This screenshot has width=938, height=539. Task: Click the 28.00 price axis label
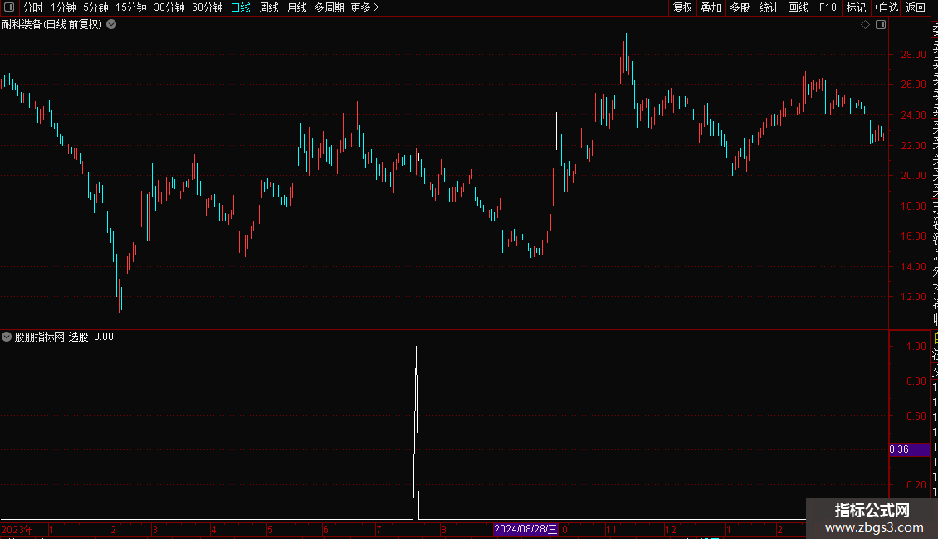pos(913,55)
